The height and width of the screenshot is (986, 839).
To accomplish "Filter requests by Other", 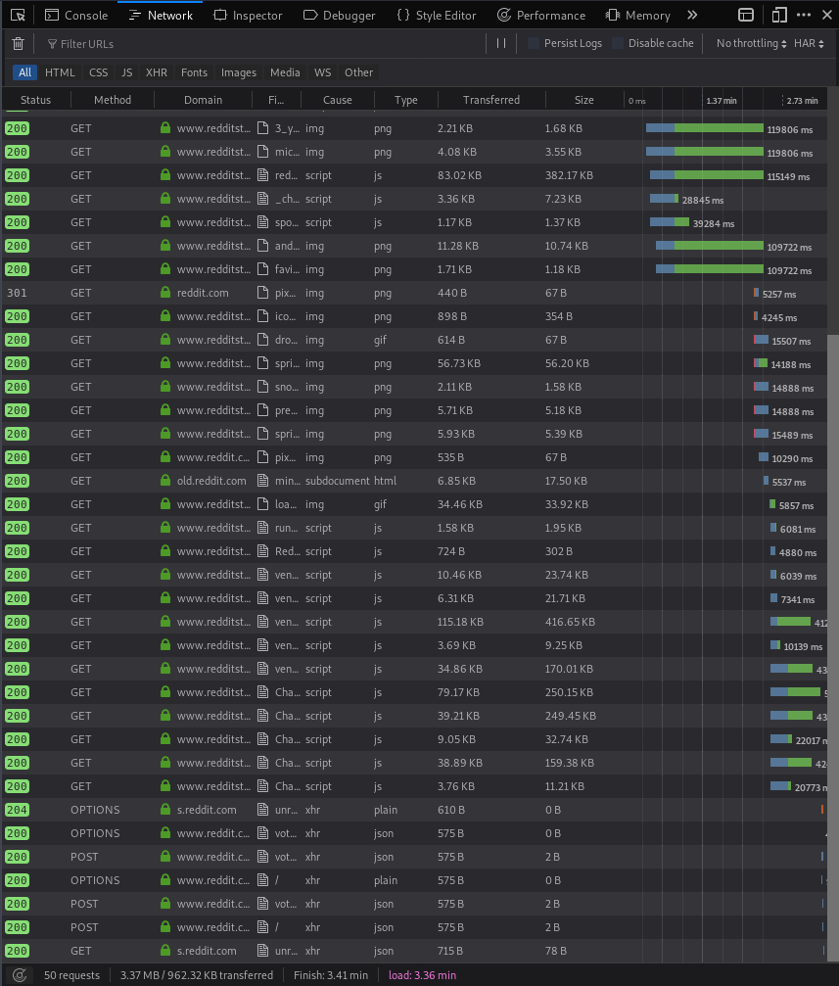I will (x=359, y=72).
